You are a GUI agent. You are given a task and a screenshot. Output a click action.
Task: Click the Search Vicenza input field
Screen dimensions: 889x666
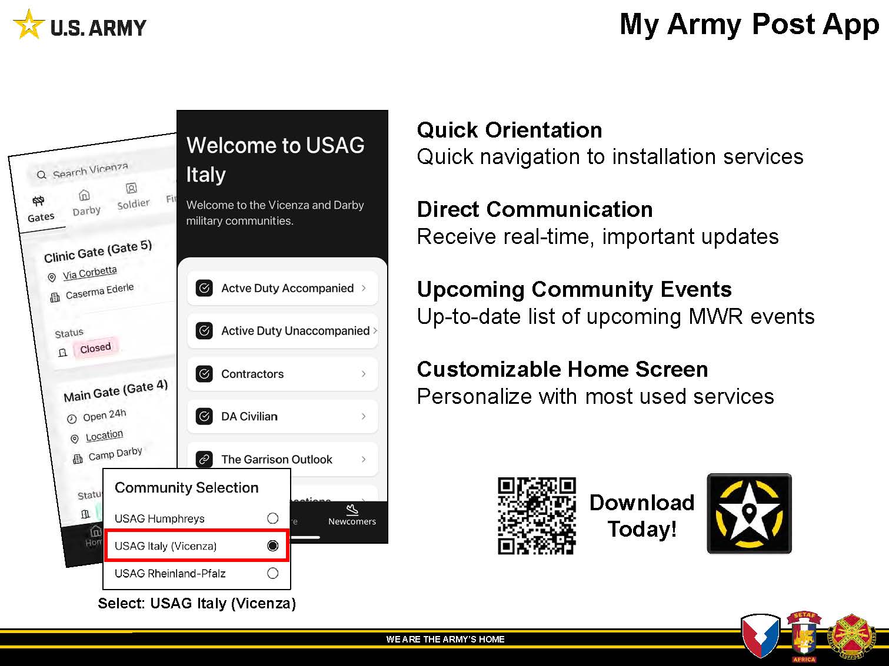click(x=94, y=170)
